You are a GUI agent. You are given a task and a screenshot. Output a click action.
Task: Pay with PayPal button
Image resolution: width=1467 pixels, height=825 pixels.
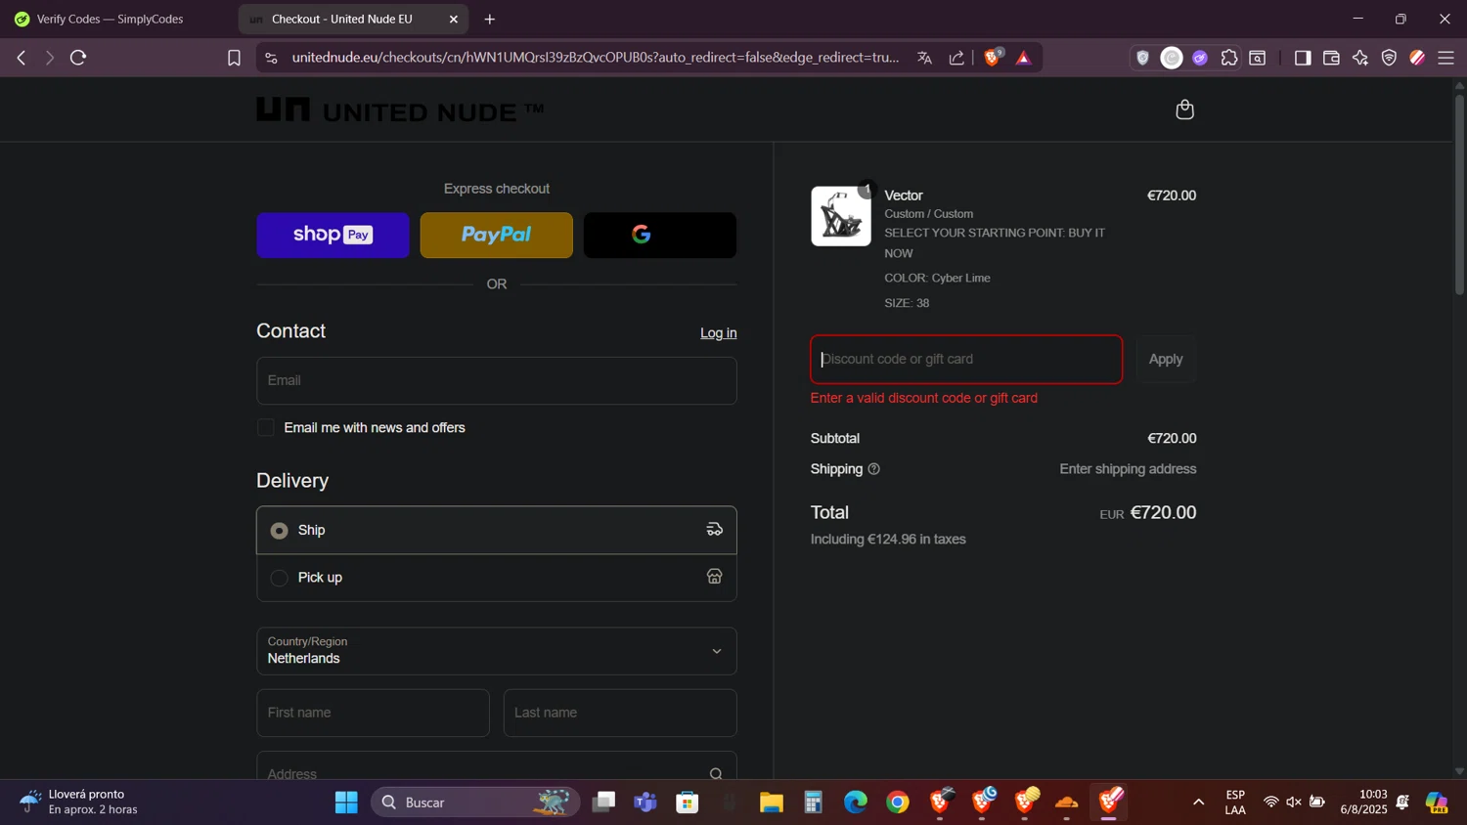coord(496,236)
